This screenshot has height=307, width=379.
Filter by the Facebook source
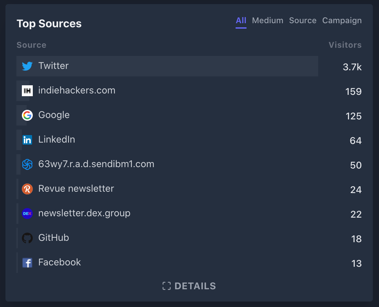(59, 262)
